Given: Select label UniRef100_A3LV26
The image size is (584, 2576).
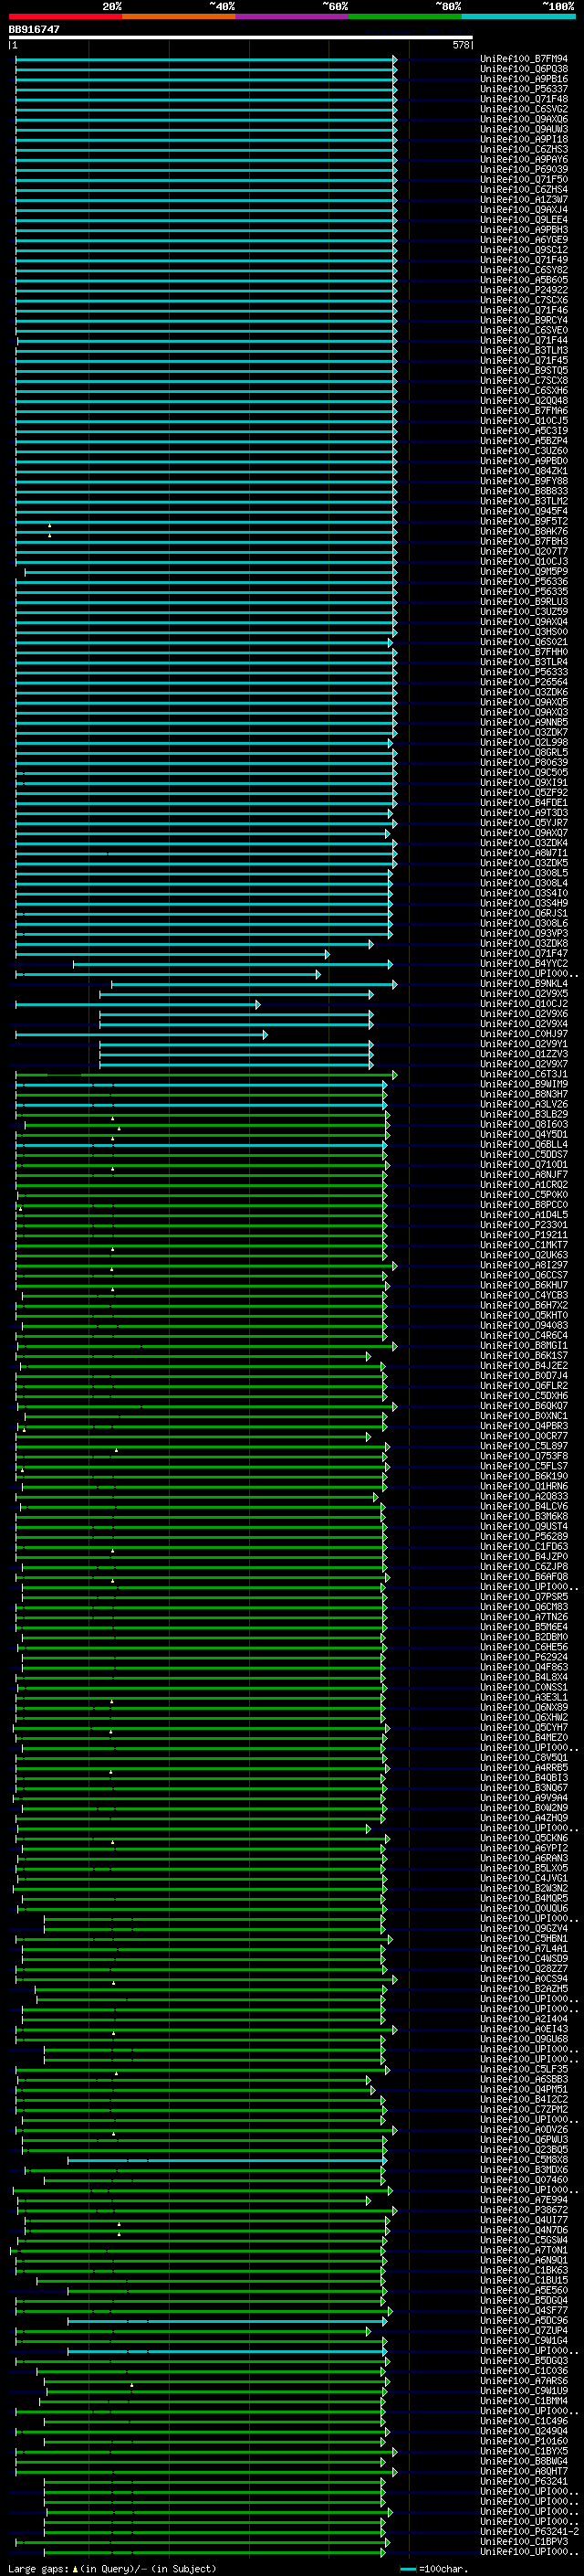Looking at the screenshot, I should click(524, 1104).
